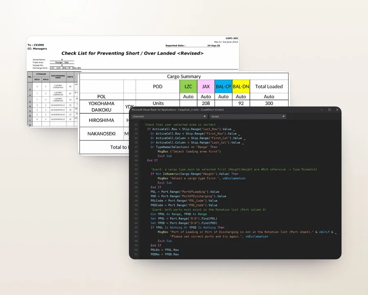Click the UNITS column header in checklist
The width and height of the screenshot is (368, 295).
70,77
